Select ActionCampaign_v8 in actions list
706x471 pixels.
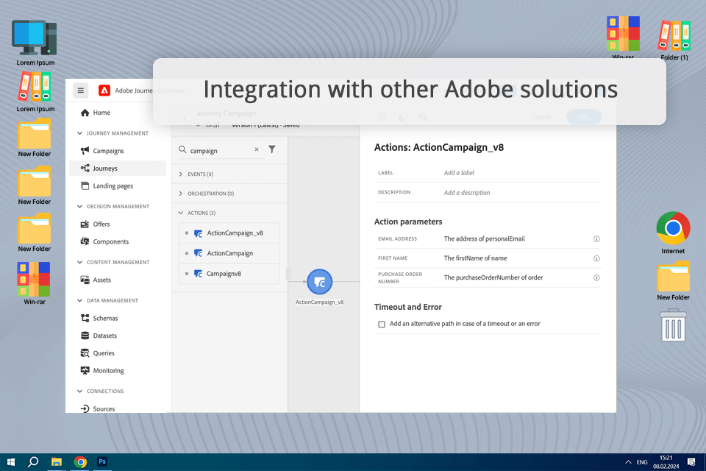coord(229,233)
